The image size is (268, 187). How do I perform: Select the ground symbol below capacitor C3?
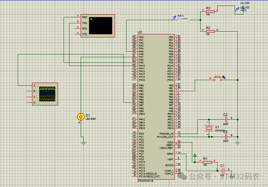(x=237, y=144)
